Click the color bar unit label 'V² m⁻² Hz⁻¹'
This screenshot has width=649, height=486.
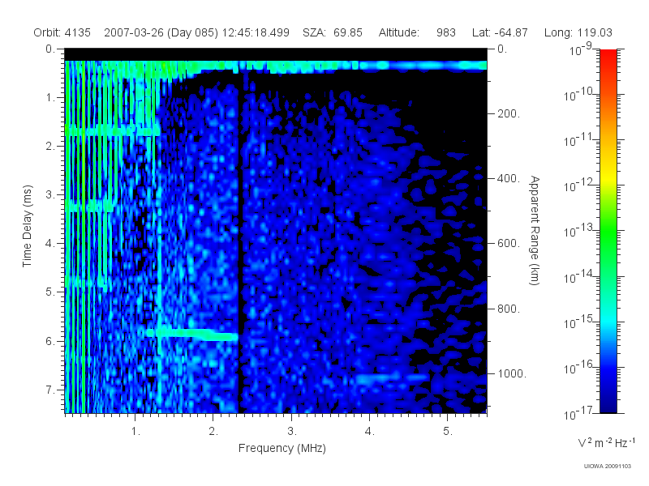point(606,442)
